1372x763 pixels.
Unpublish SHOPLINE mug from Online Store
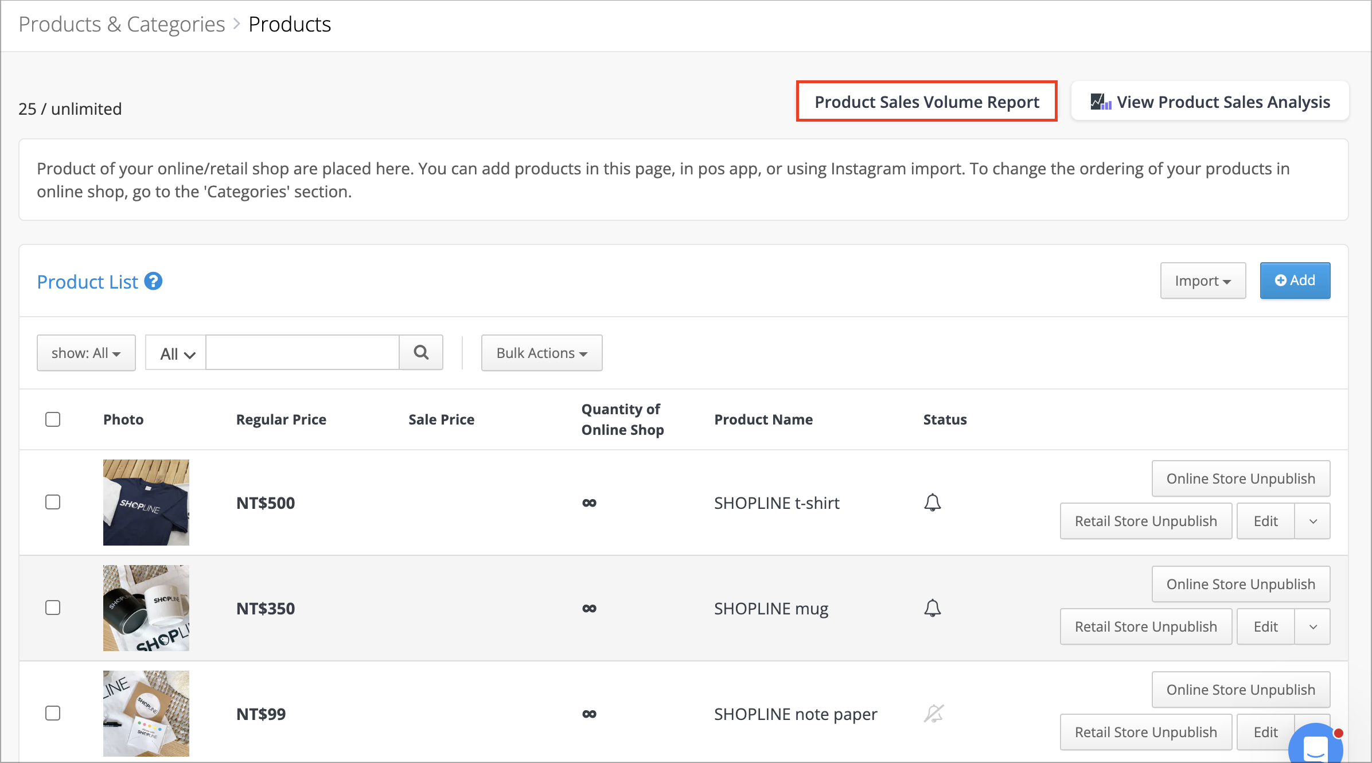tap(1241, 584)
